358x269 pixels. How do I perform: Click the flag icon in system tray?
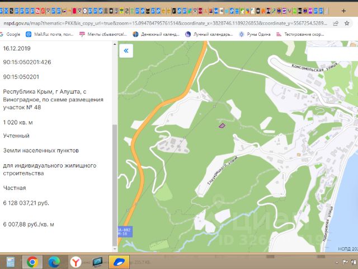coord(346,262)
